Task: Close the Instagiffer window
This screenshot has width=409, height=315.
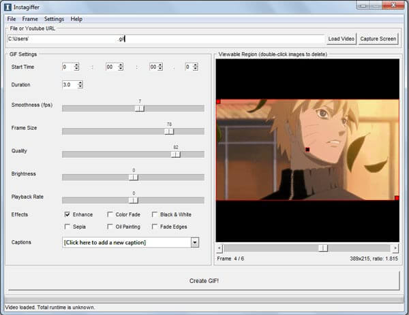Action: tap(393, 5)
